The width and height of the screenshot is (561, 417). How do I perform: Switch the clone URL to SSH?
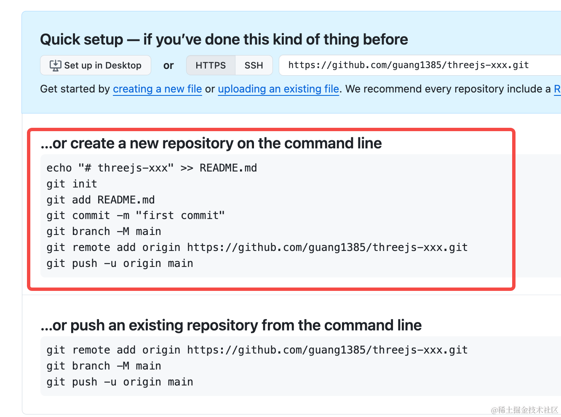tap(254, 65)
